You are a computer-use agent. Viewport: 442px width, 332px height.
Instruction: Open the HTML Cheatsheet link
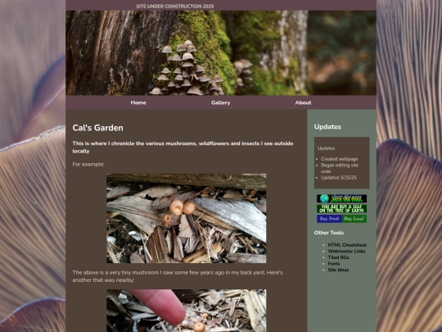347,245
